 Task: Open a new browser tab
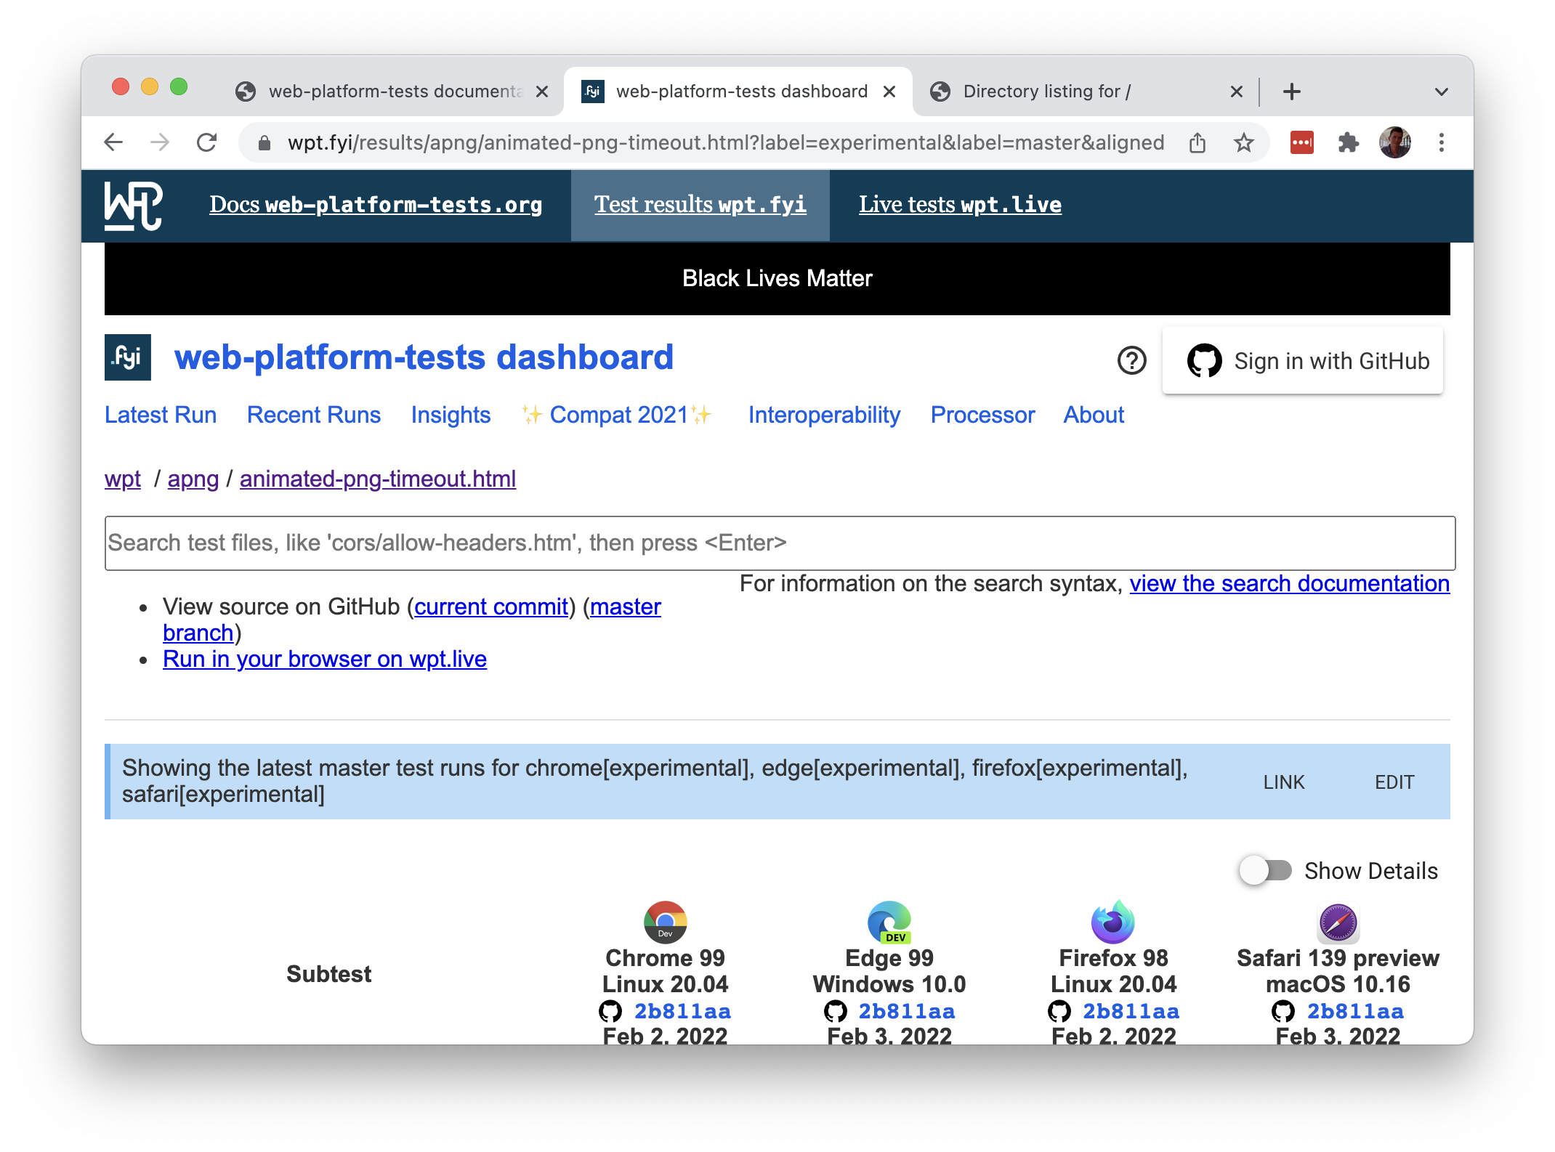[x=1292, y=92]
